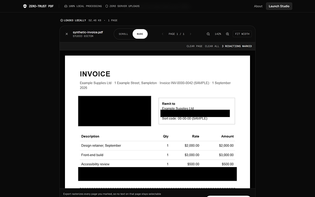315x197 pixels.
Task: Zoom in with the magnifier plus icon
Action: tap(228, 34)
